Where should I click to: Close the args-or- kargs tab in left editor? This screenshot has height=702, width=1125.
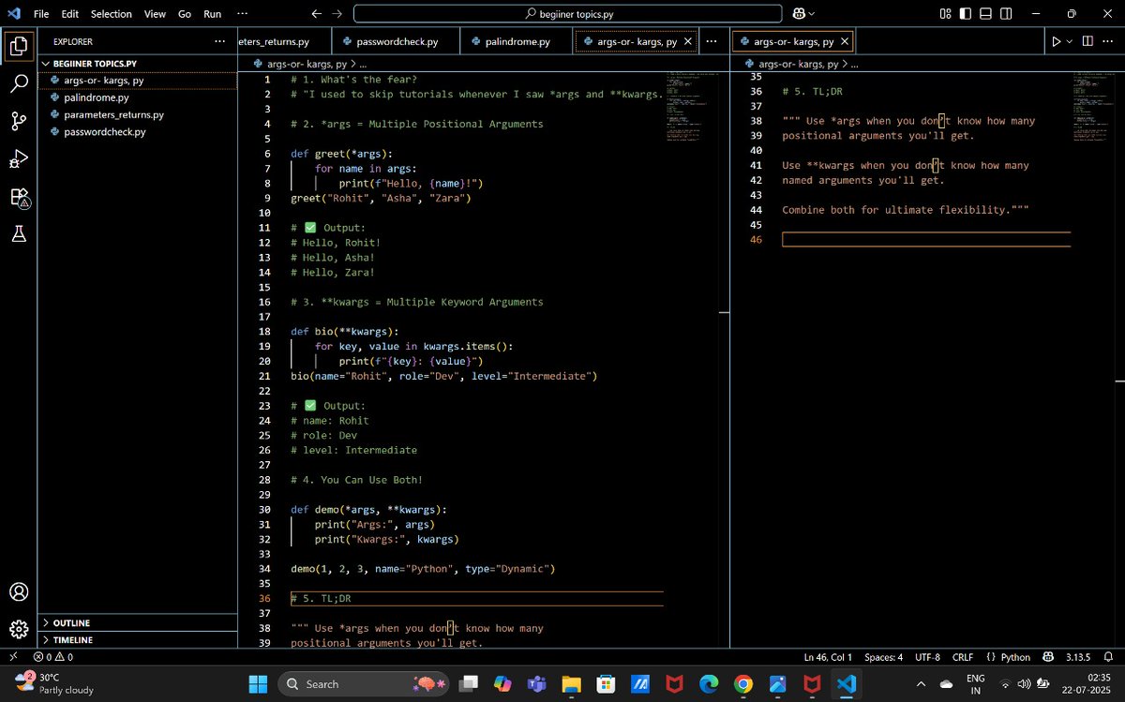pos(688,41)
